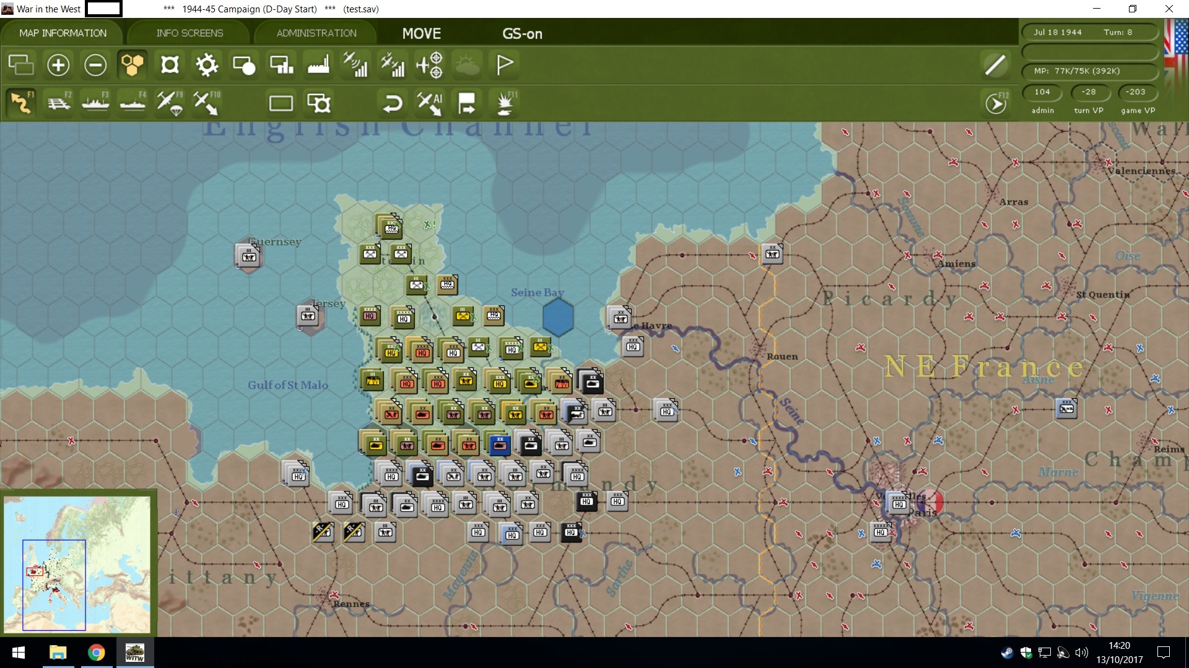Open Chrome from taskbar
Viewport: 1189px width, 668px height.
(x=96, y=653)
